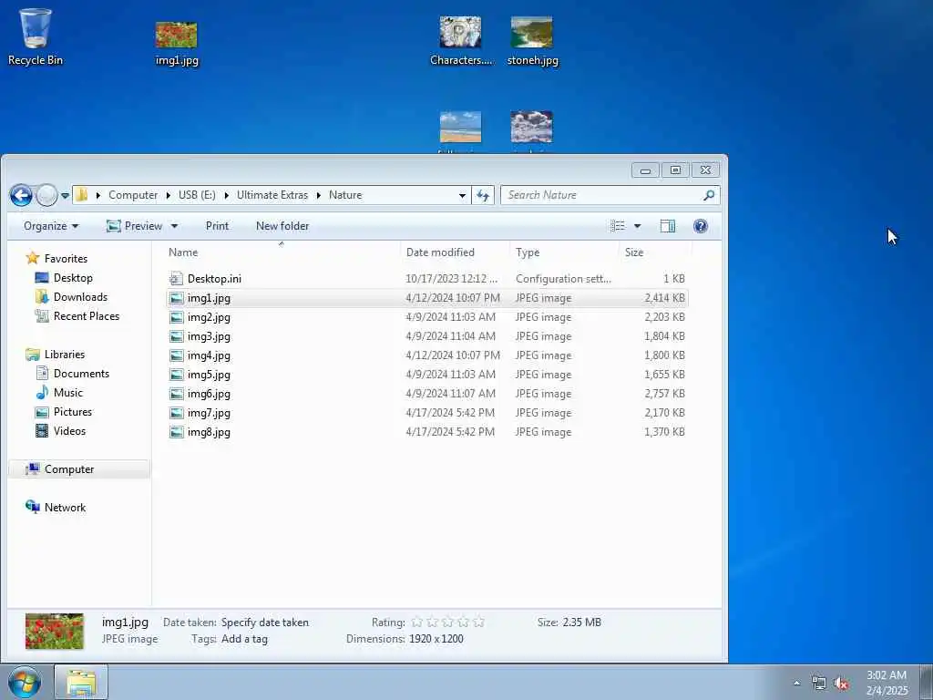The height and width of the screenshot is (700, 933).
Task: Select Network in navigation pane
Action: (x=56, y=507)
